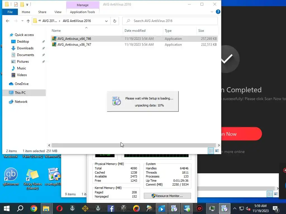Switch to the View ribbon tab
286x214 pixels.
(x=58, y=12)
